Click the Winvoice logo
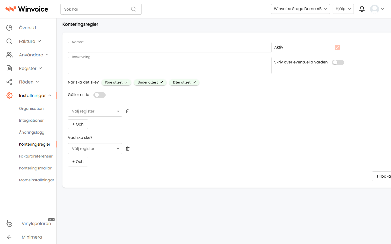 27,9
